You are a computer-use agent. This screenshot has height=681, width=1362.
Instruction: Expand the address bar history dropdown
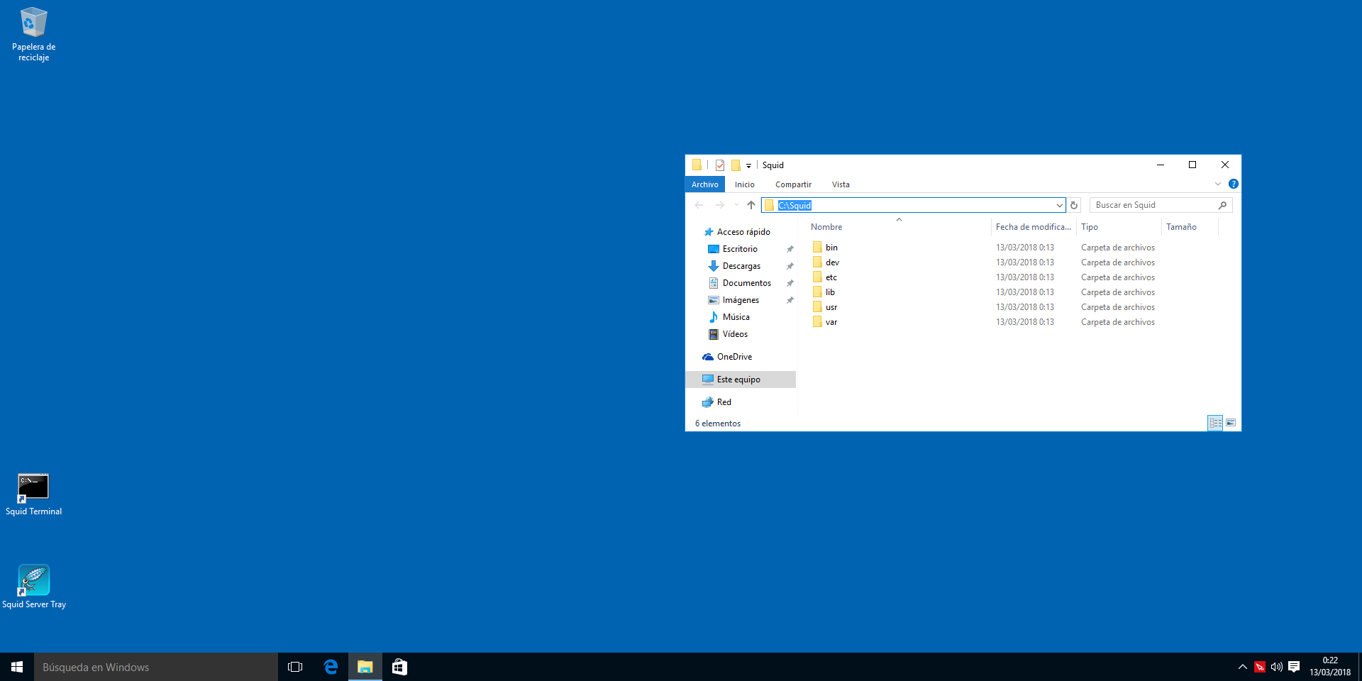point(1059,205)
